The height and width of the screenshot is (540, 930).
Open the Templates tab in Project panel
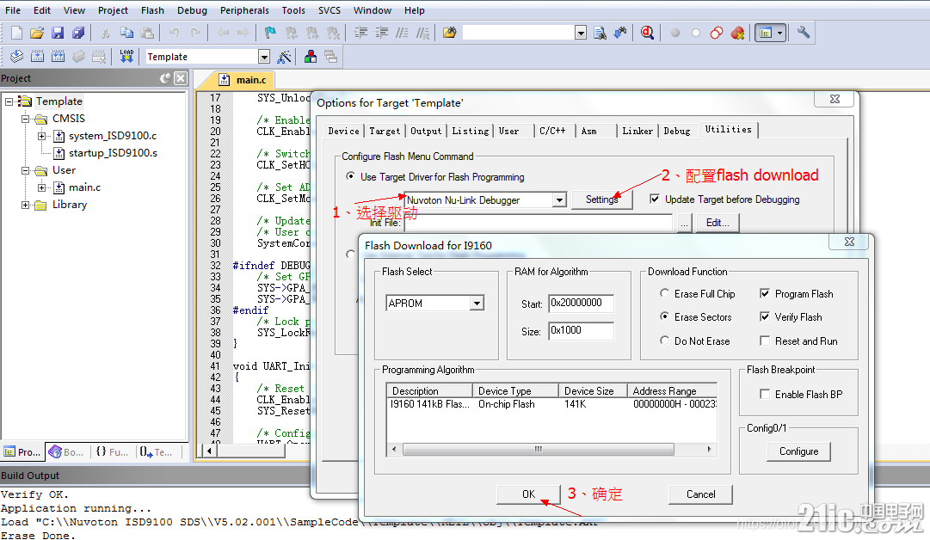coord(156,451)
